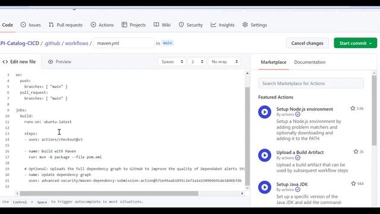Click the Featured Actions heading
This screenshot has width=380, height=214.
point(275,97)
